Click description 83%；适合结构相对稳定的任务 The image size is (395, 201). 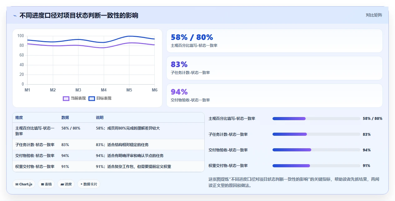[x=122, y=145]
